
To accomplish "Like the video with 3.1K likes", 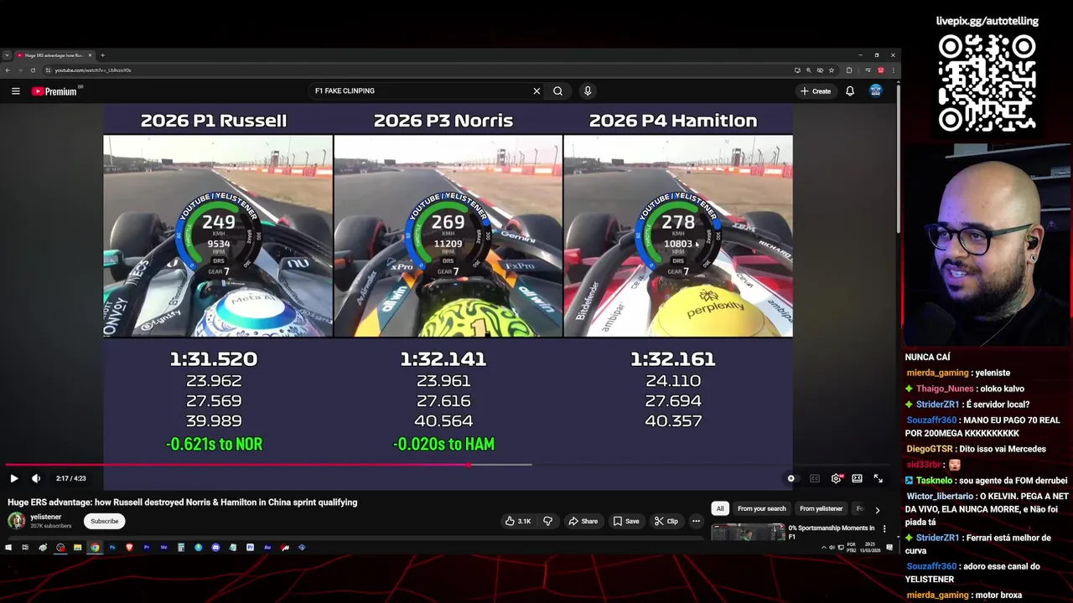I will point(517,521).
